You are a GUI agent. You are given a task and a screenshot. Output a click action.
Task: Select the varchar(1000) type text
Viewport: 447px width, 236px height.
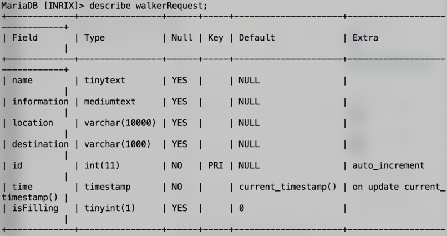click(x=117, y=144)
